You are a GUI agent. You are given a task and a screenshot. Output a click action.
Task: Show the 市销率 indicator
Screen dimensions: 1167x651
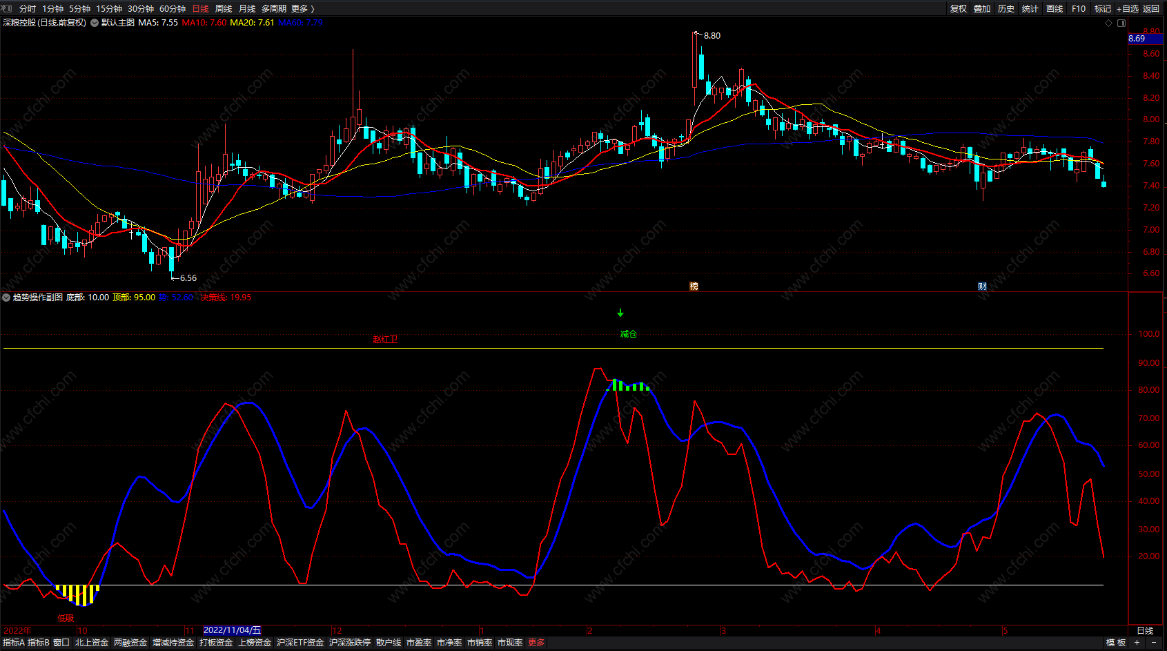(x=480, y=643)
